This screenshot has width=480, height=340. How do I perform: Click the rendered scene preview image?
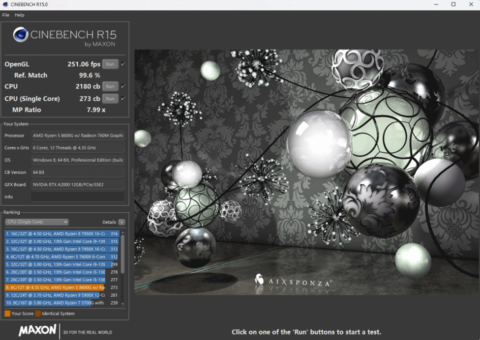(x=307, y=172)
